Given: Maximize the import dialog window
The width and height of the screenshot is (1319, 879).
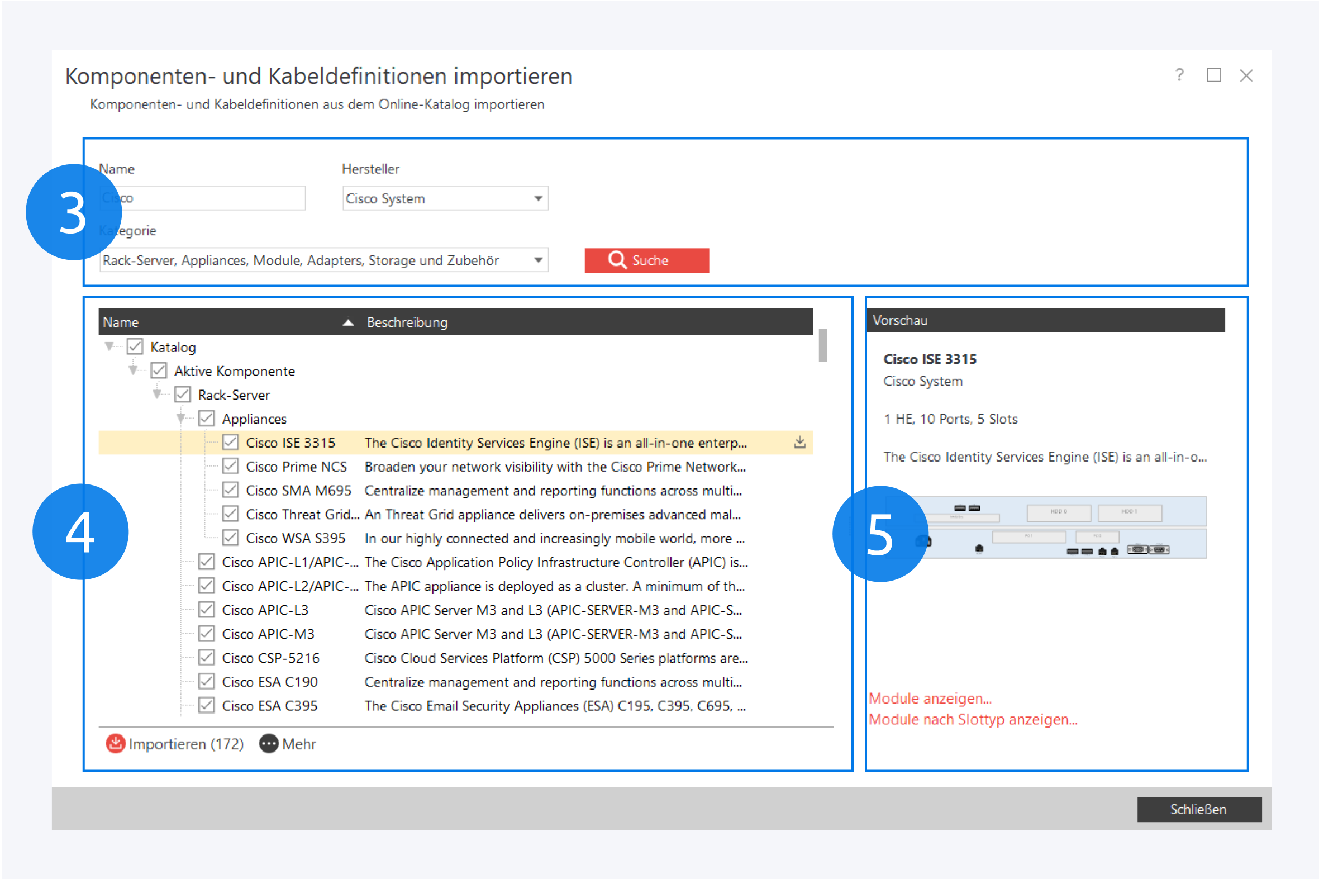Looking at the screenshot, I should (x=1213, y=75).
